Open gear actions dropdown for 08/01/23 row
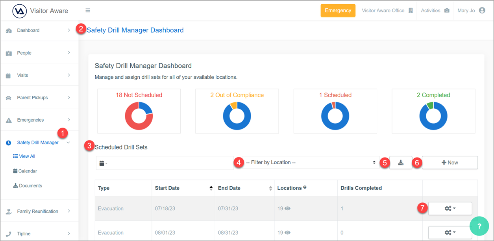This screenshot has width=494, height=241. coord(450,233)
